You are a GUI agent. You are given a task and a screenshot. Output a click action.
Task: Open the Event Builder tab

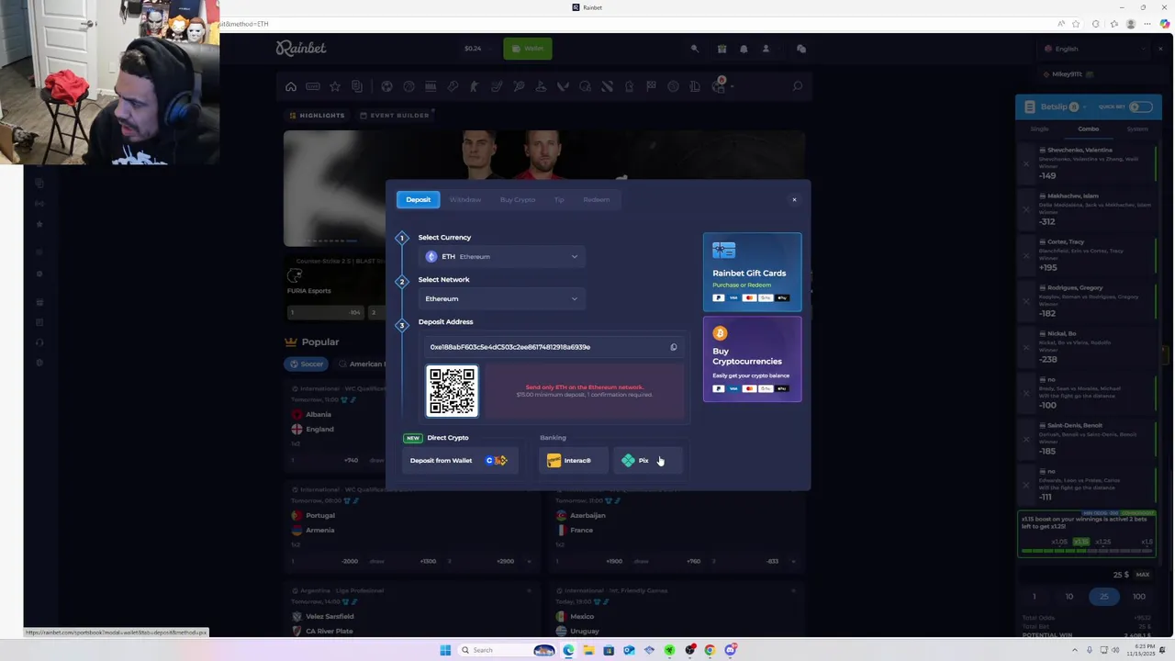395,116
